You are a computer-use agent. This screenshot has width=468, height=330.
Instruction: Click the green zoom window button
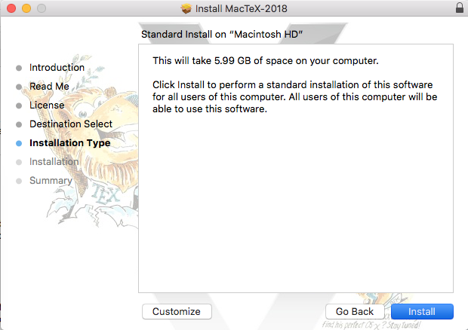coord(41,8)
